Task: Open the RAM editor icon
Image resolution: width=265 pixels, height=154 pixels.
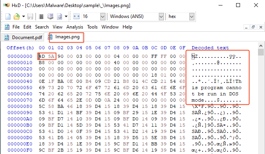Action: coord(41,16)
